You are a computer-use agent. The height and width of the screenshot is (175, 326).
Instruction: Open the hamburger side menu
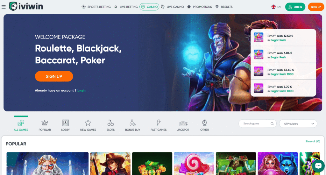4,7
